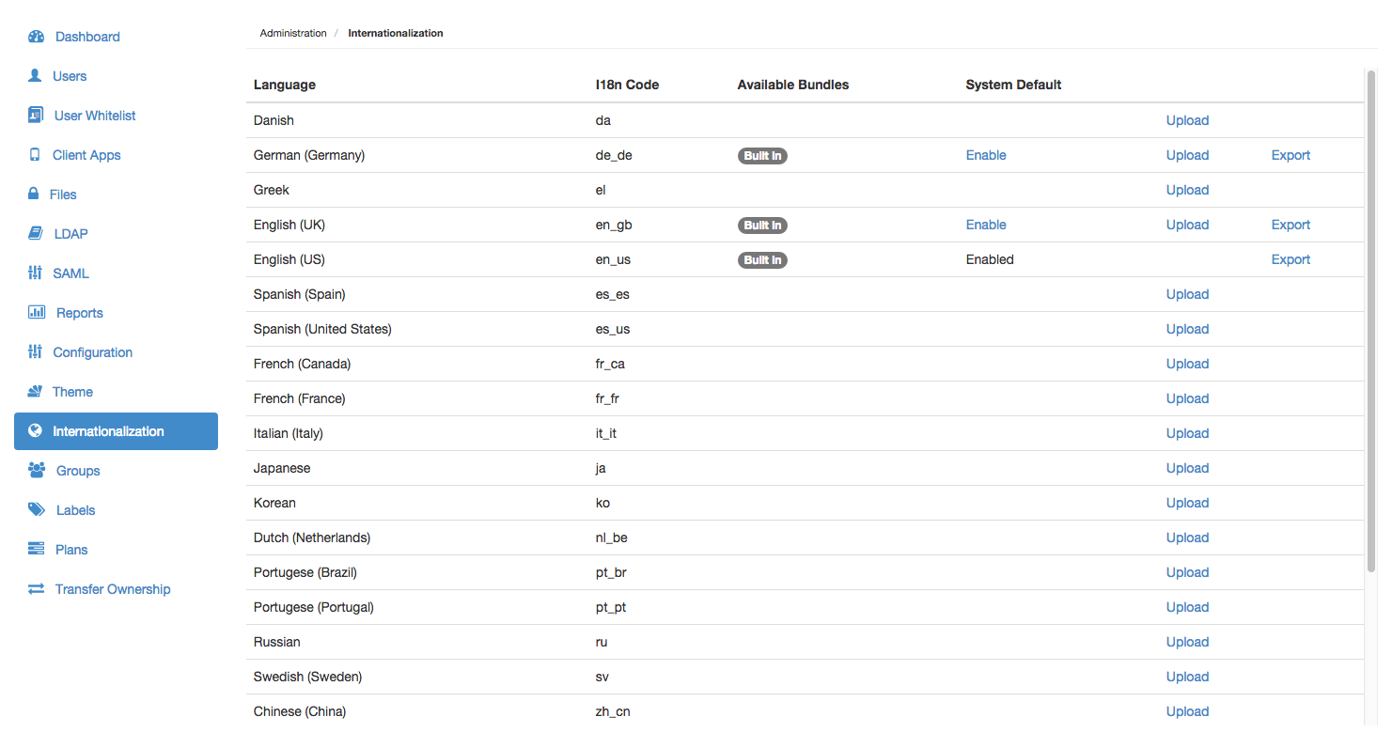Enable German (Germany) as system default
The height and width of the screenshot is (748, 1392).
(x=986, y=155)
